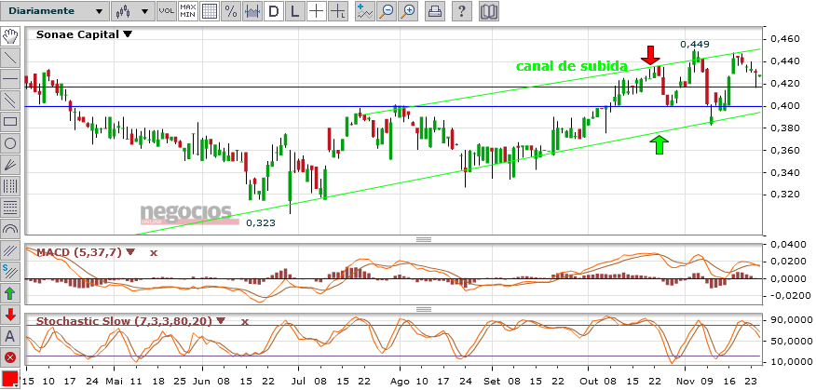Toggle the percent scale button
This screenshot has height=390, width=816.
[231, 11]
